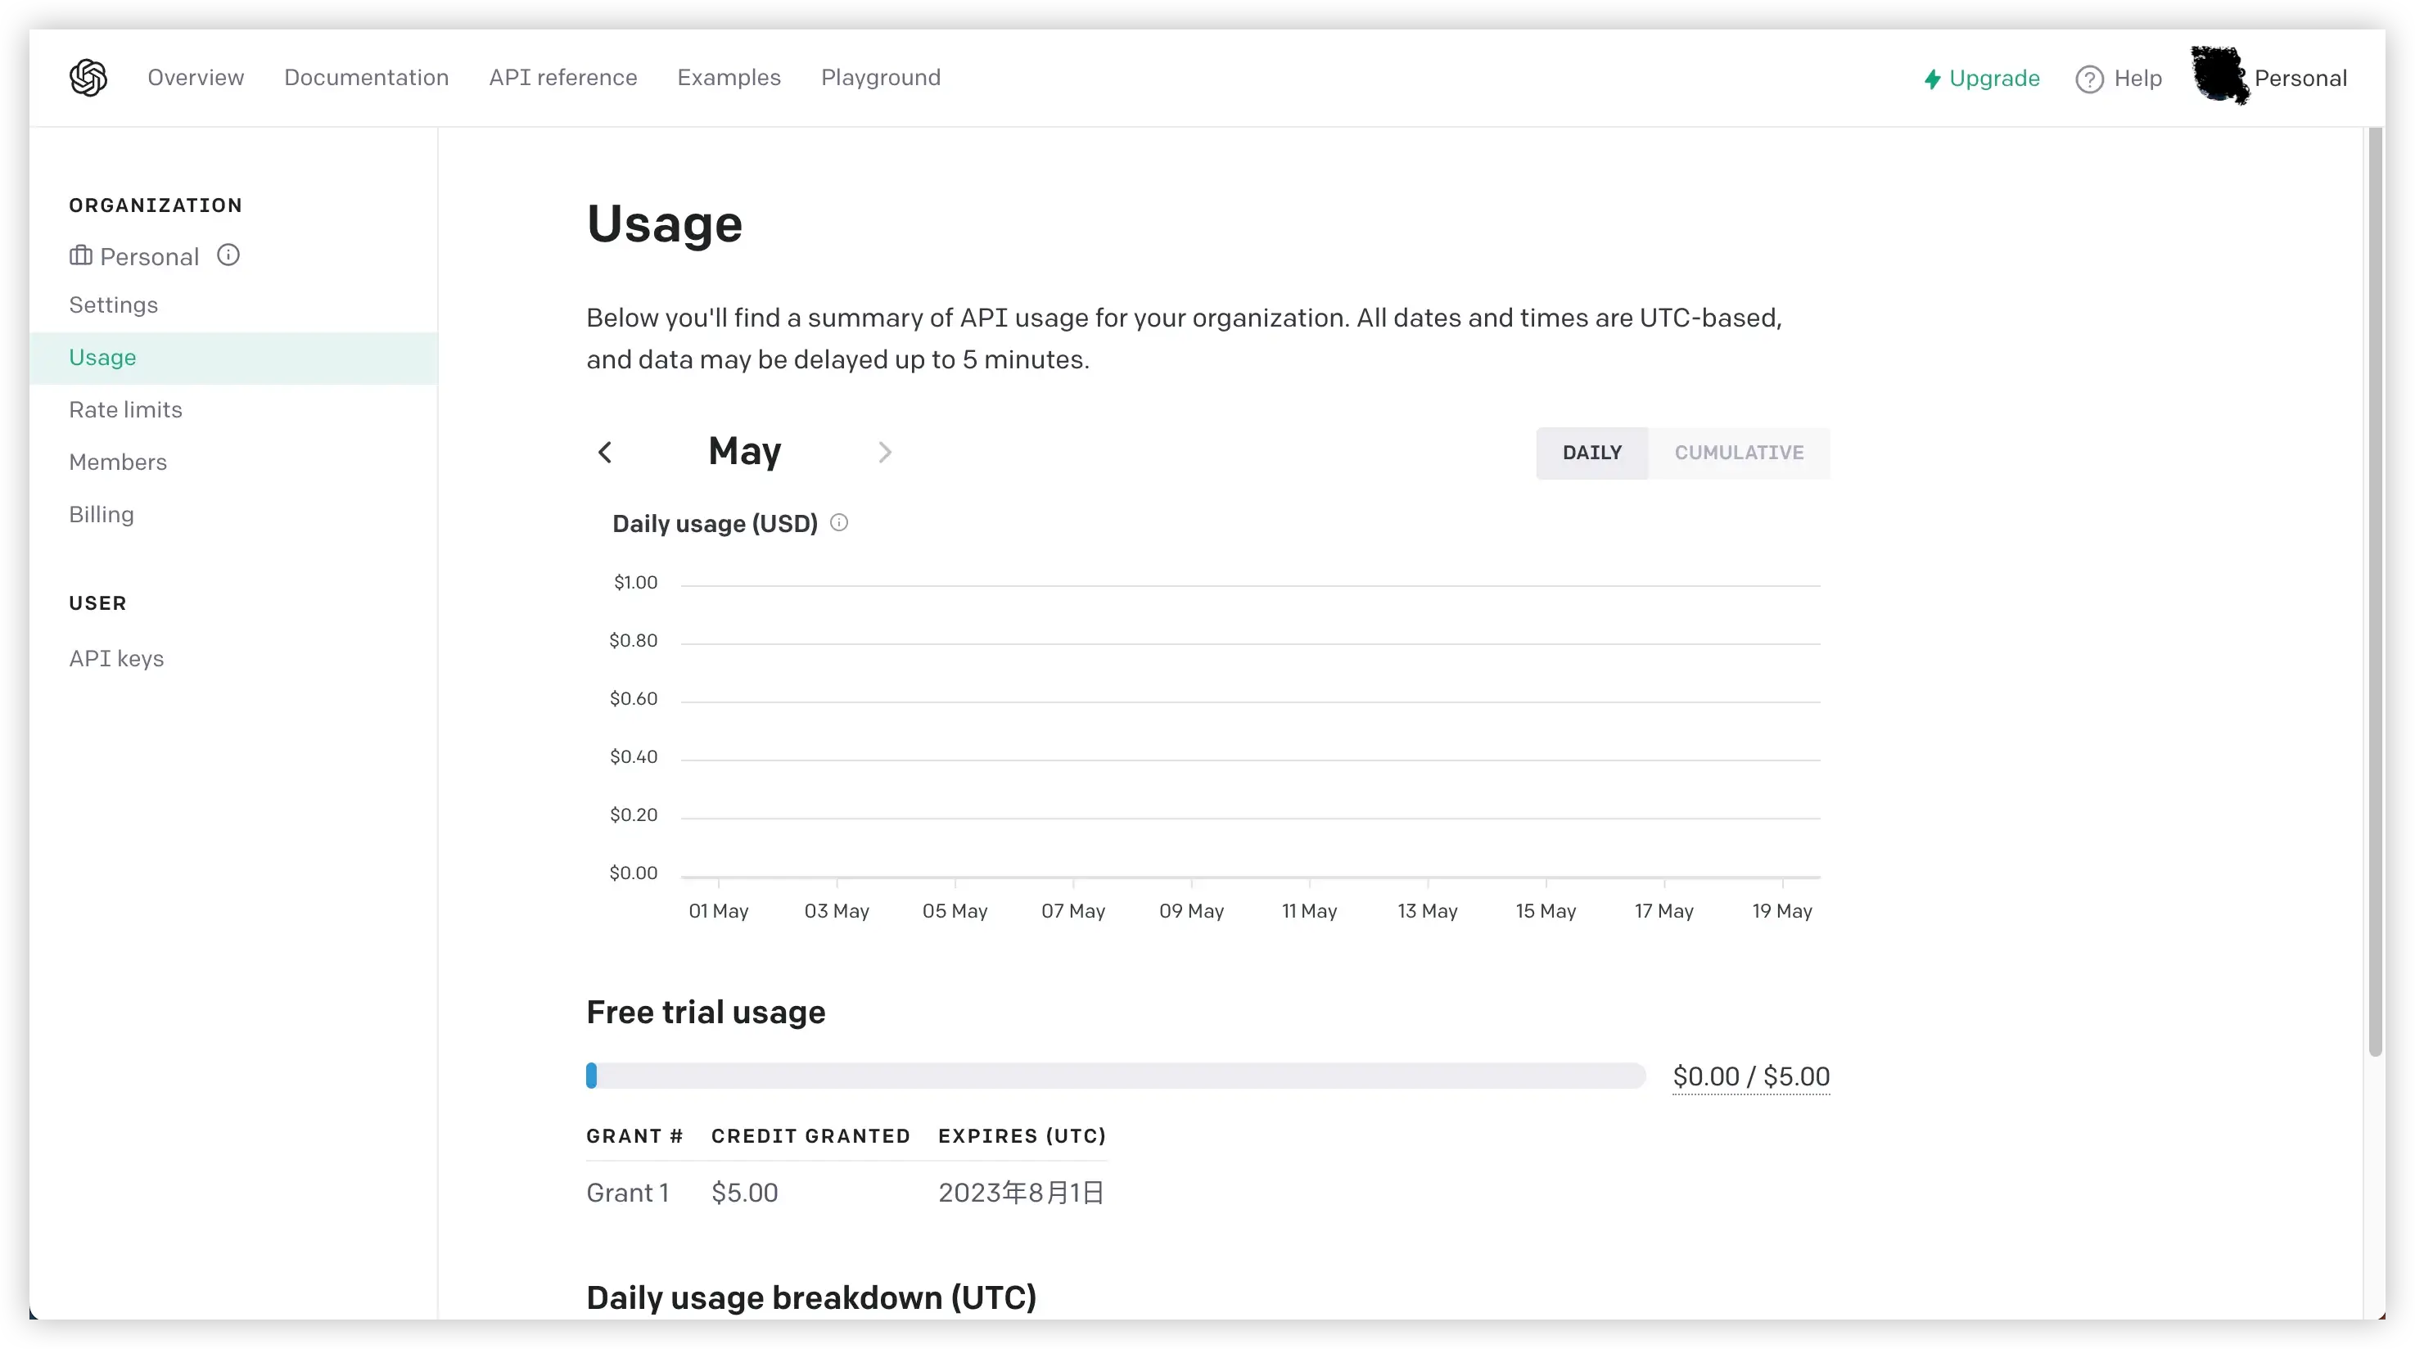The width and height of the screenshot is (2415, 1349).
Task: Switch chart to DAILY view
Action: pos(1592,453)
